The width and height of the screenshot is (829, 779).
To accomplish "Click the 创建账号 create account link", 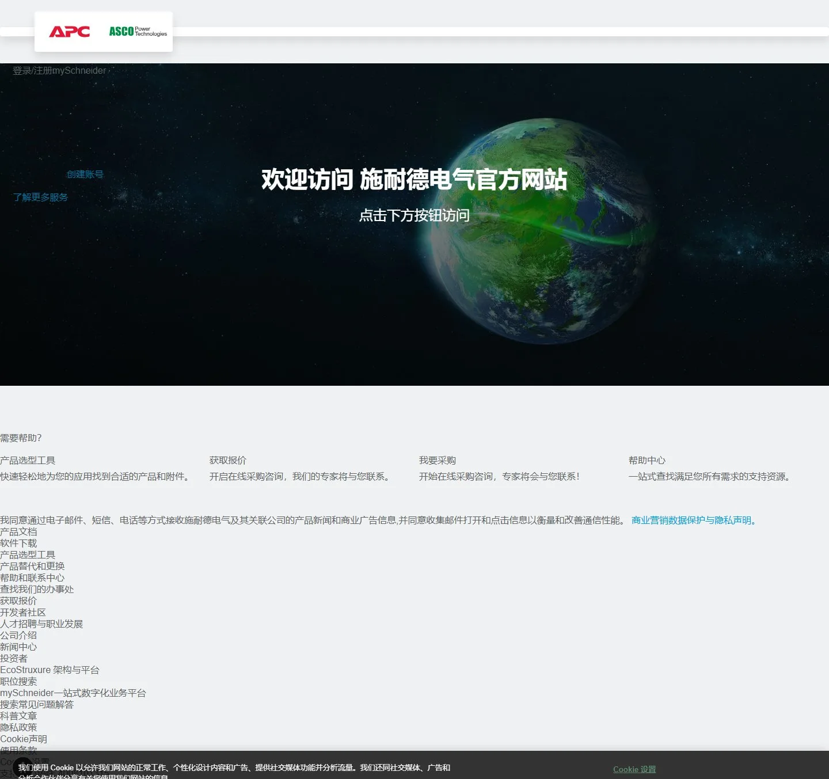I will (x=85, y=174).
